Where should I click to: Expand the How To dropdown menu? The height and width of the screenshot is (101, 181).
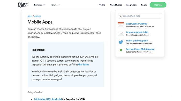pyautogui.click(x=55, y=5)
